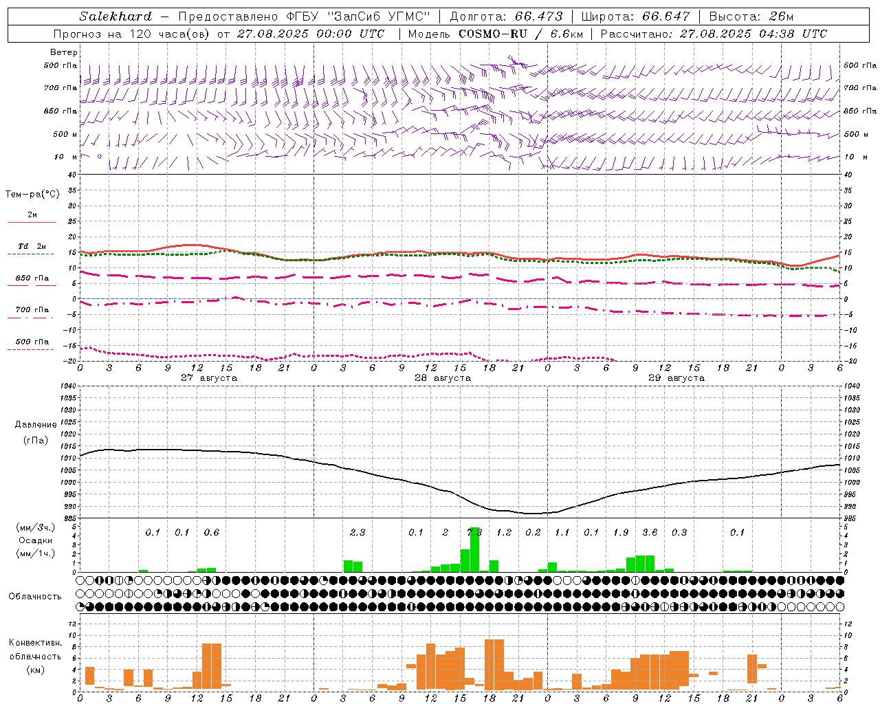This screenshot has height=704, width=880.
Task: Click the dashed line sample under "Td 2м"
Action: 31,254
